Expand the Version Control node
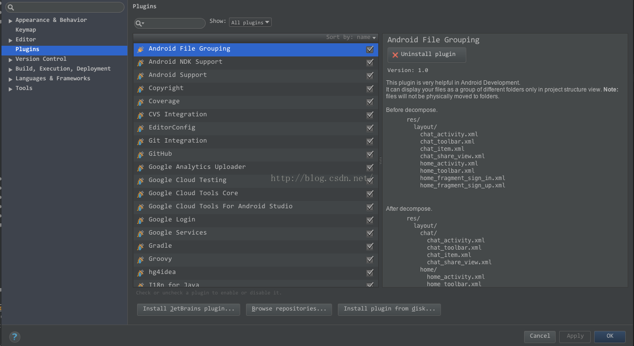The width and height of the screenshot is (634, 346). coord(11,59)
